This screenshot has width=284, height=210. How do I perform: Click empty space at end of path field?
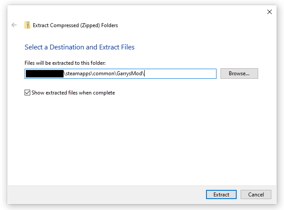pyautogui.click(x=184, y=73)
